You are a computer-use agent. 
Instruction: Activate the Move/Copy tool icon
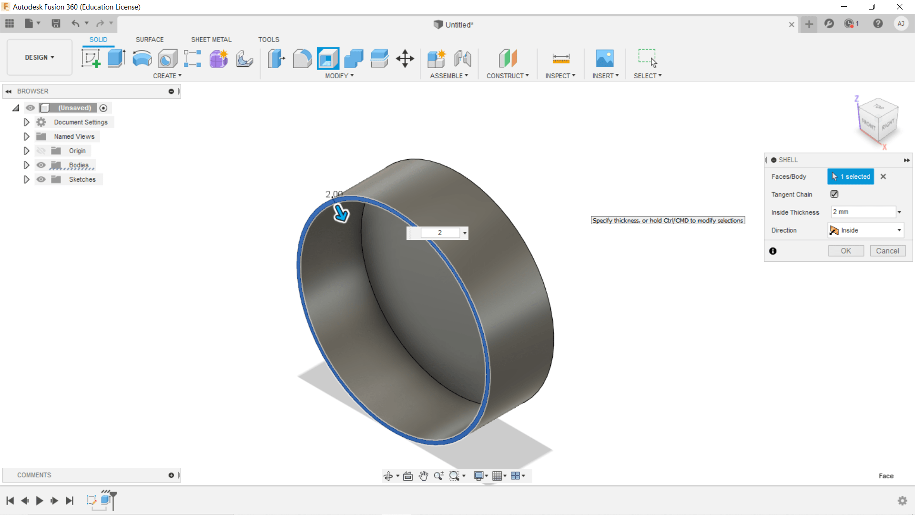tap(405, 59)
